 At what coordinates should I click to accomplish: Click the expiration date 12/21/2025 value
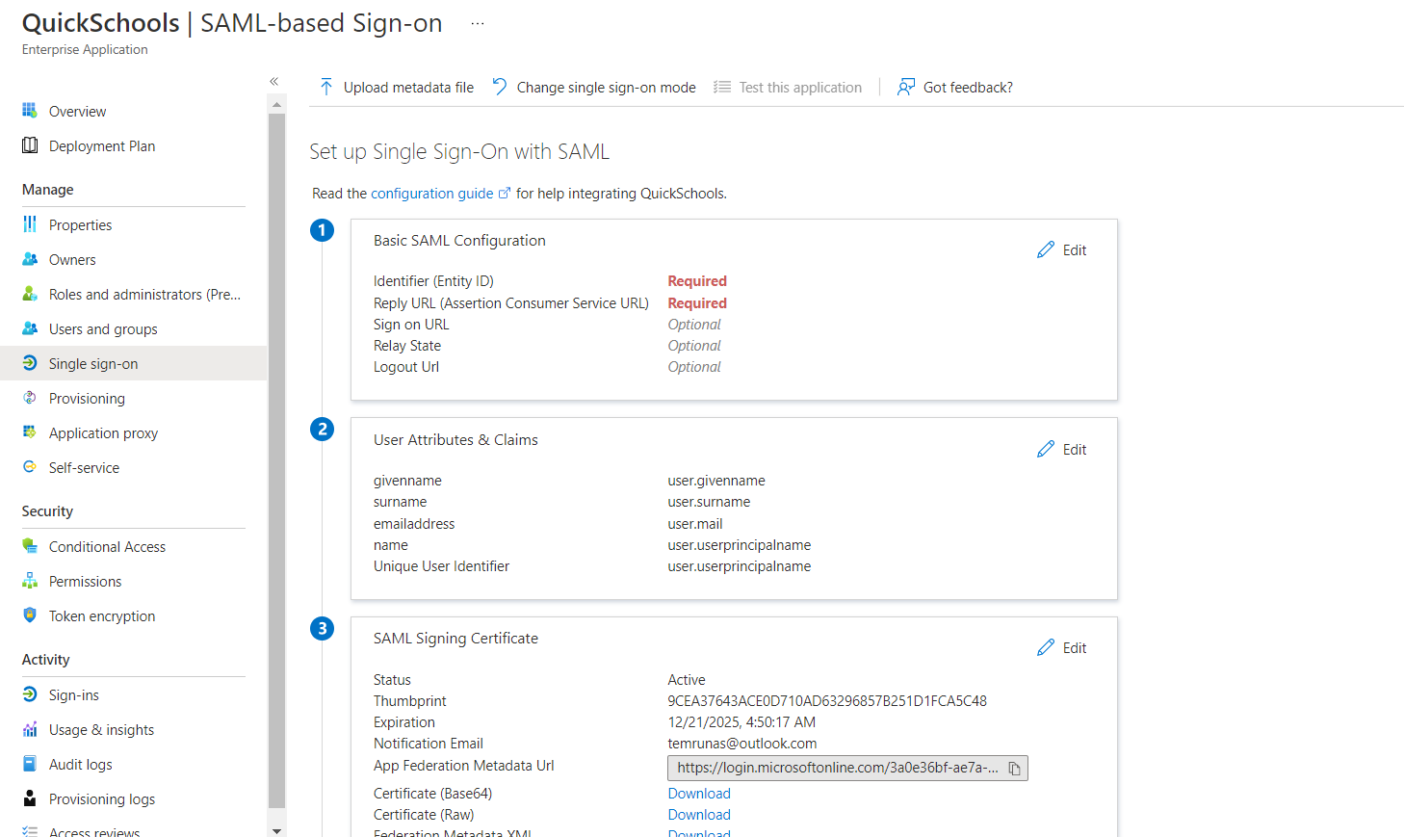[741, 721]
